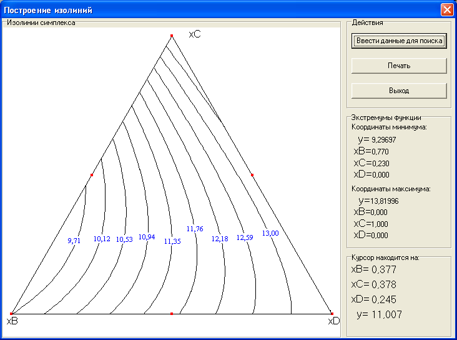Image resolution: width=457 pixels, height=340 pixels.
Task: Select the xC vertex label at top
Action: [195, 34]
